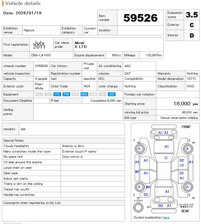The width and height of the screenshot is (201, 224).
Task: Select the AAC air conditioning value
Action: [128, 66]
